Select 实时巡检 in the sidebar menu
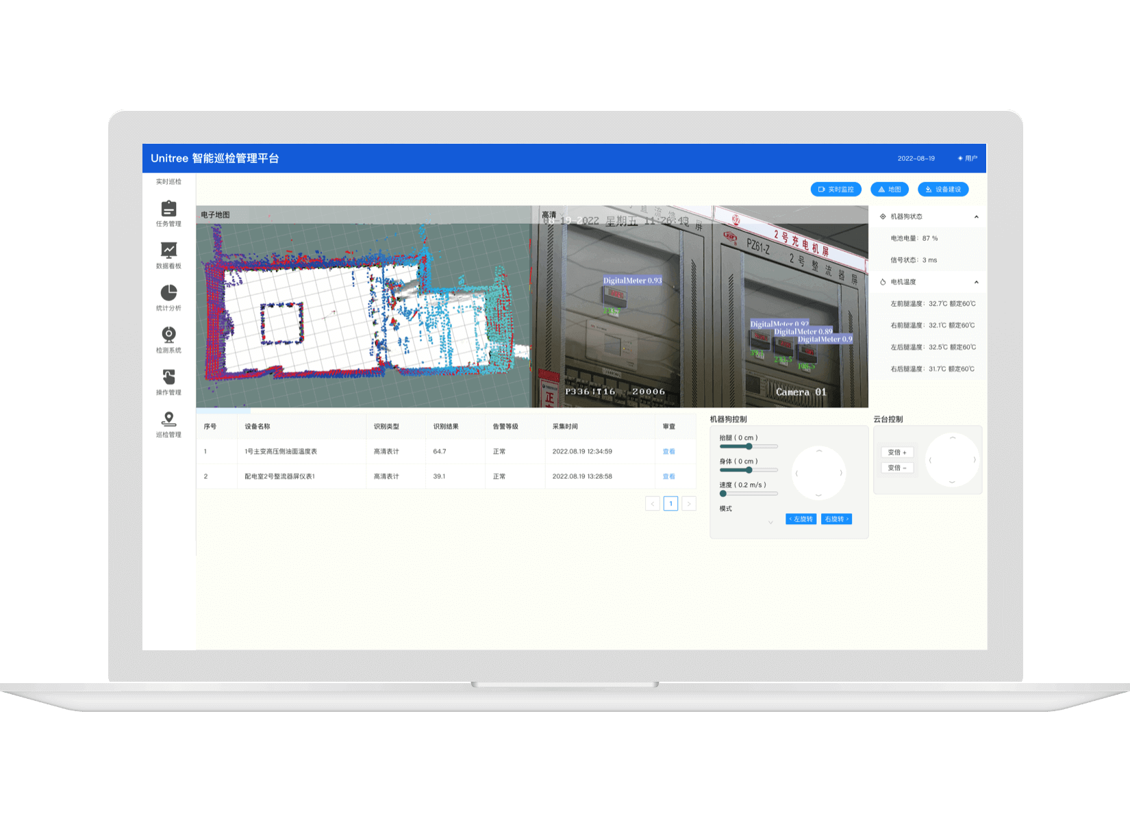Screen dimensions: 1130x820 (x=168, y=182)
